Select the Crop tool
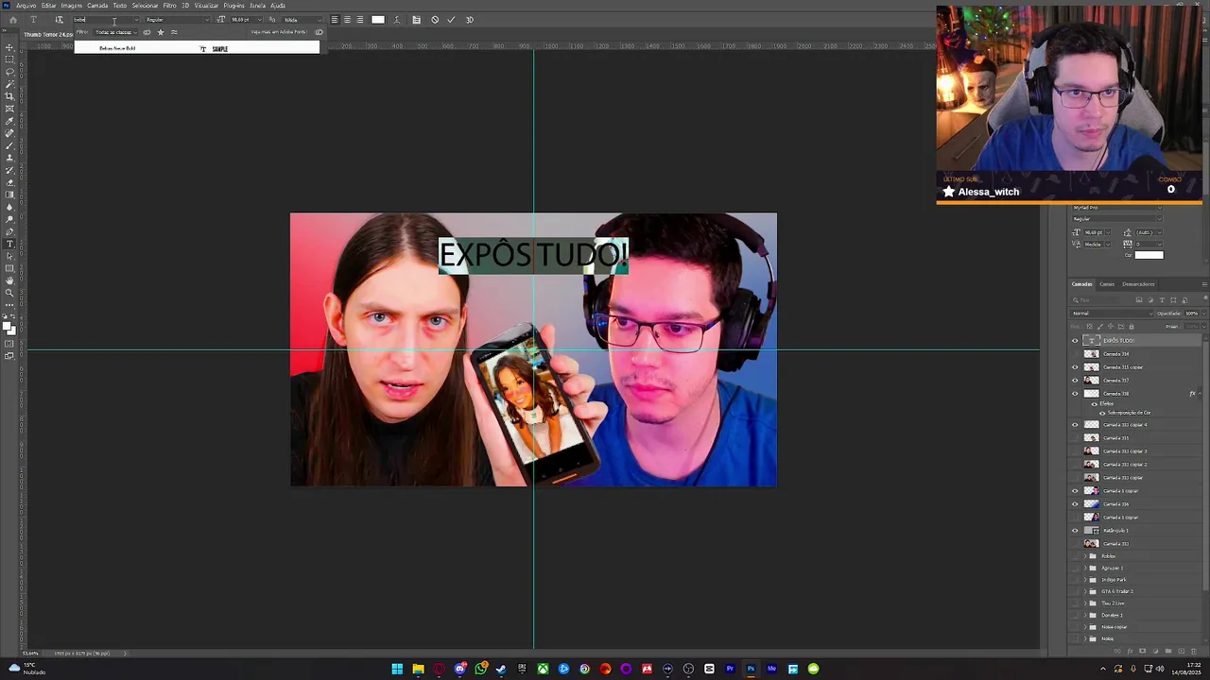 click(10, 96)
